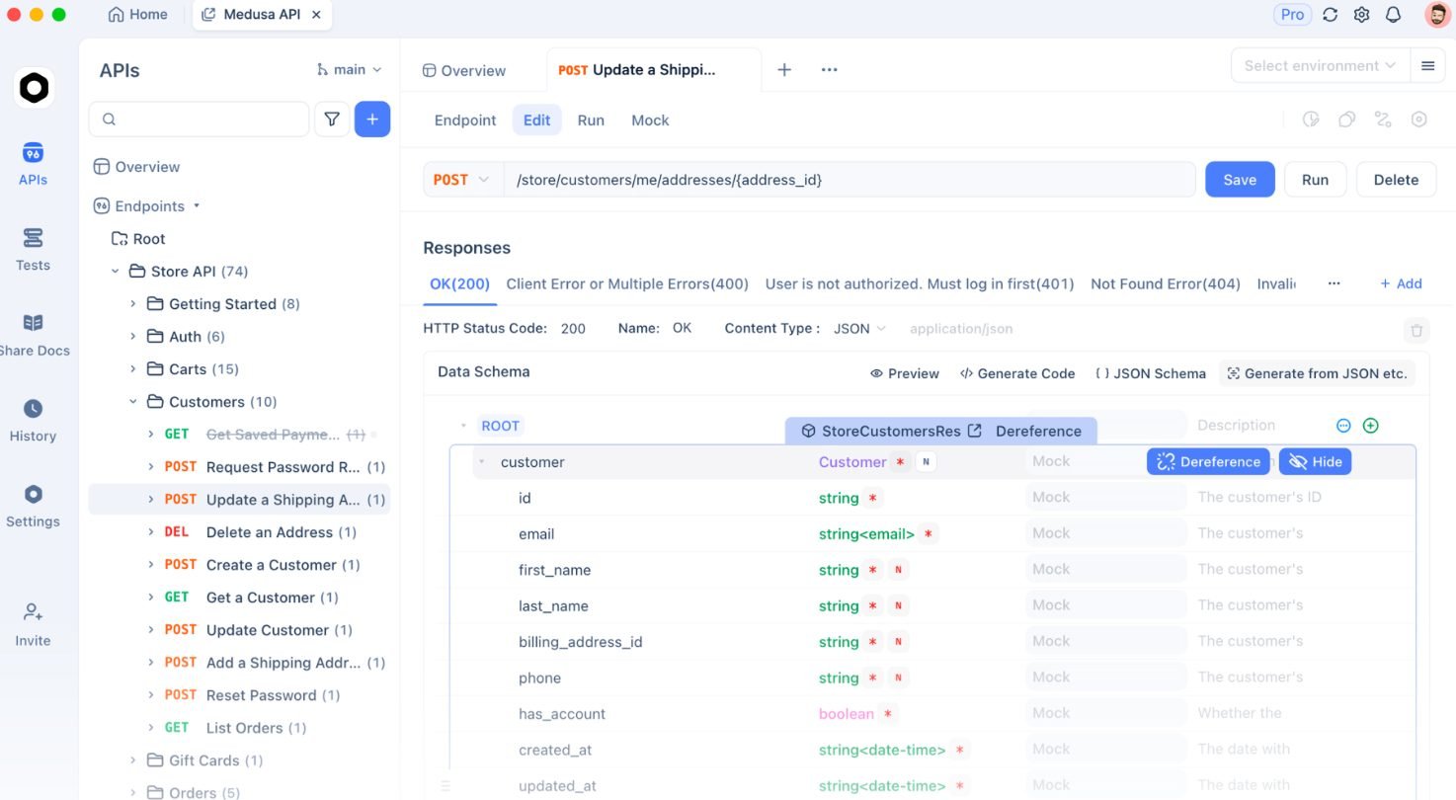The height and width of the screenshot is (800, 1456).
Task: Click the green add-node icon on ROOT row
Action: [1370, 426]
